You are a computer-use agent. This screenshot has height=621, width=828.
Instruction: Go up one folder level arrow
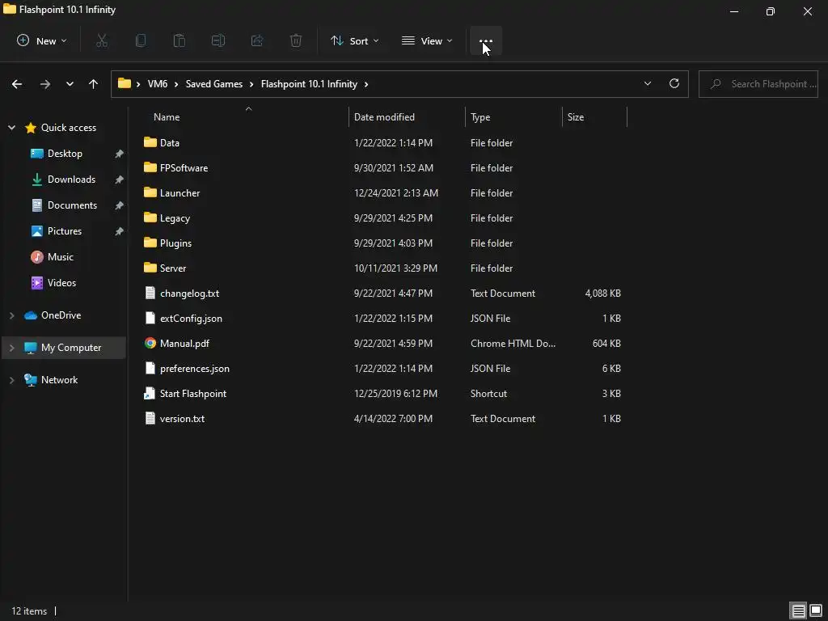coord(94,84)
